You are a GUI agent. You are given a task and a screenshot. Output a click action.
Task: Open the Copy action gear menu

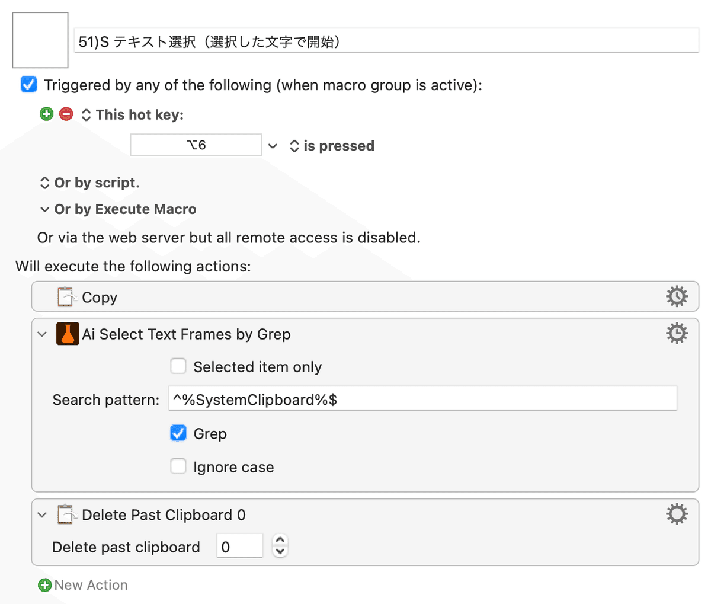(677, 296)
